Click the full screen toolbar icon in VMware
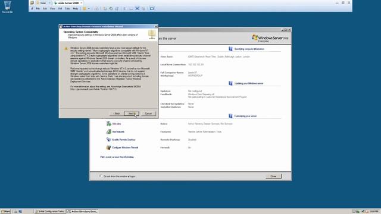 click(138, 8)
